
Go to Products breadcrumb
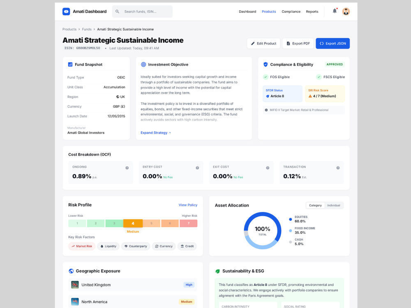(69, 29)
